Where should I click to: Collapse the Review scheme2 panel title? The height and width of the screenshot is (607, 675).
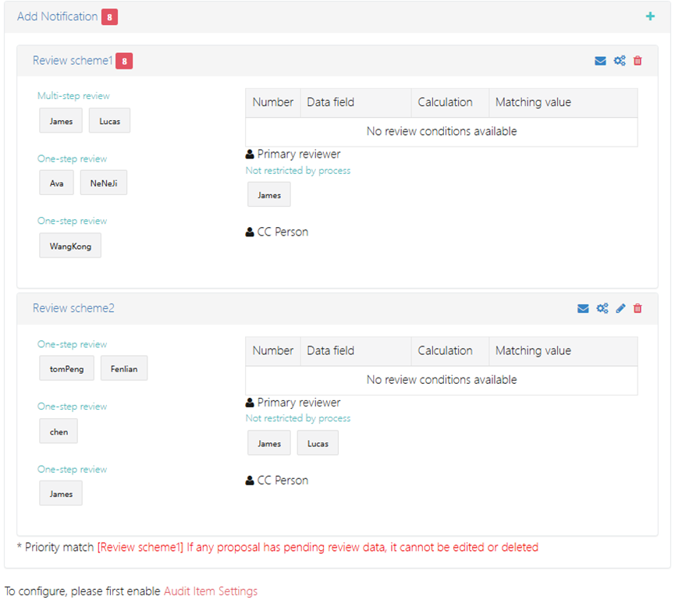point(73,308)
